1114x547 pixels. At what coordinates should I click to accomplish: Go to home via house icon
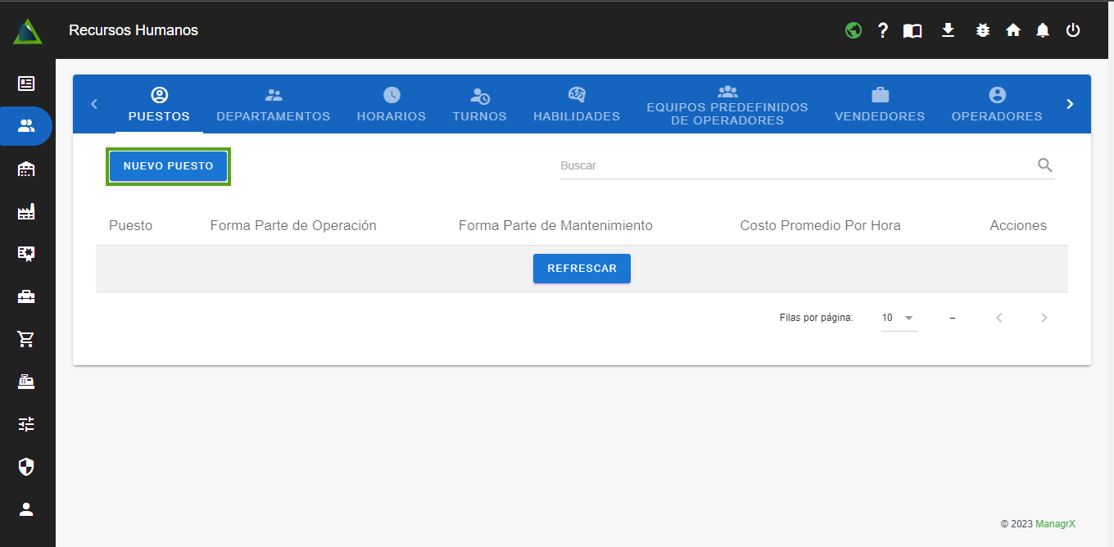pos(1013,30)
